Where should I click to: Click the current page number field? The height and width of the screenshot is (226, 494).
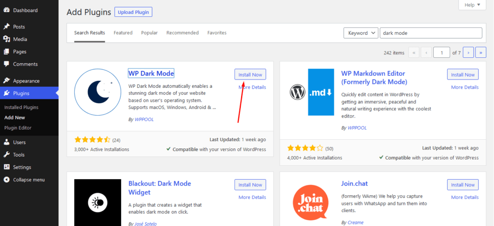441,53
